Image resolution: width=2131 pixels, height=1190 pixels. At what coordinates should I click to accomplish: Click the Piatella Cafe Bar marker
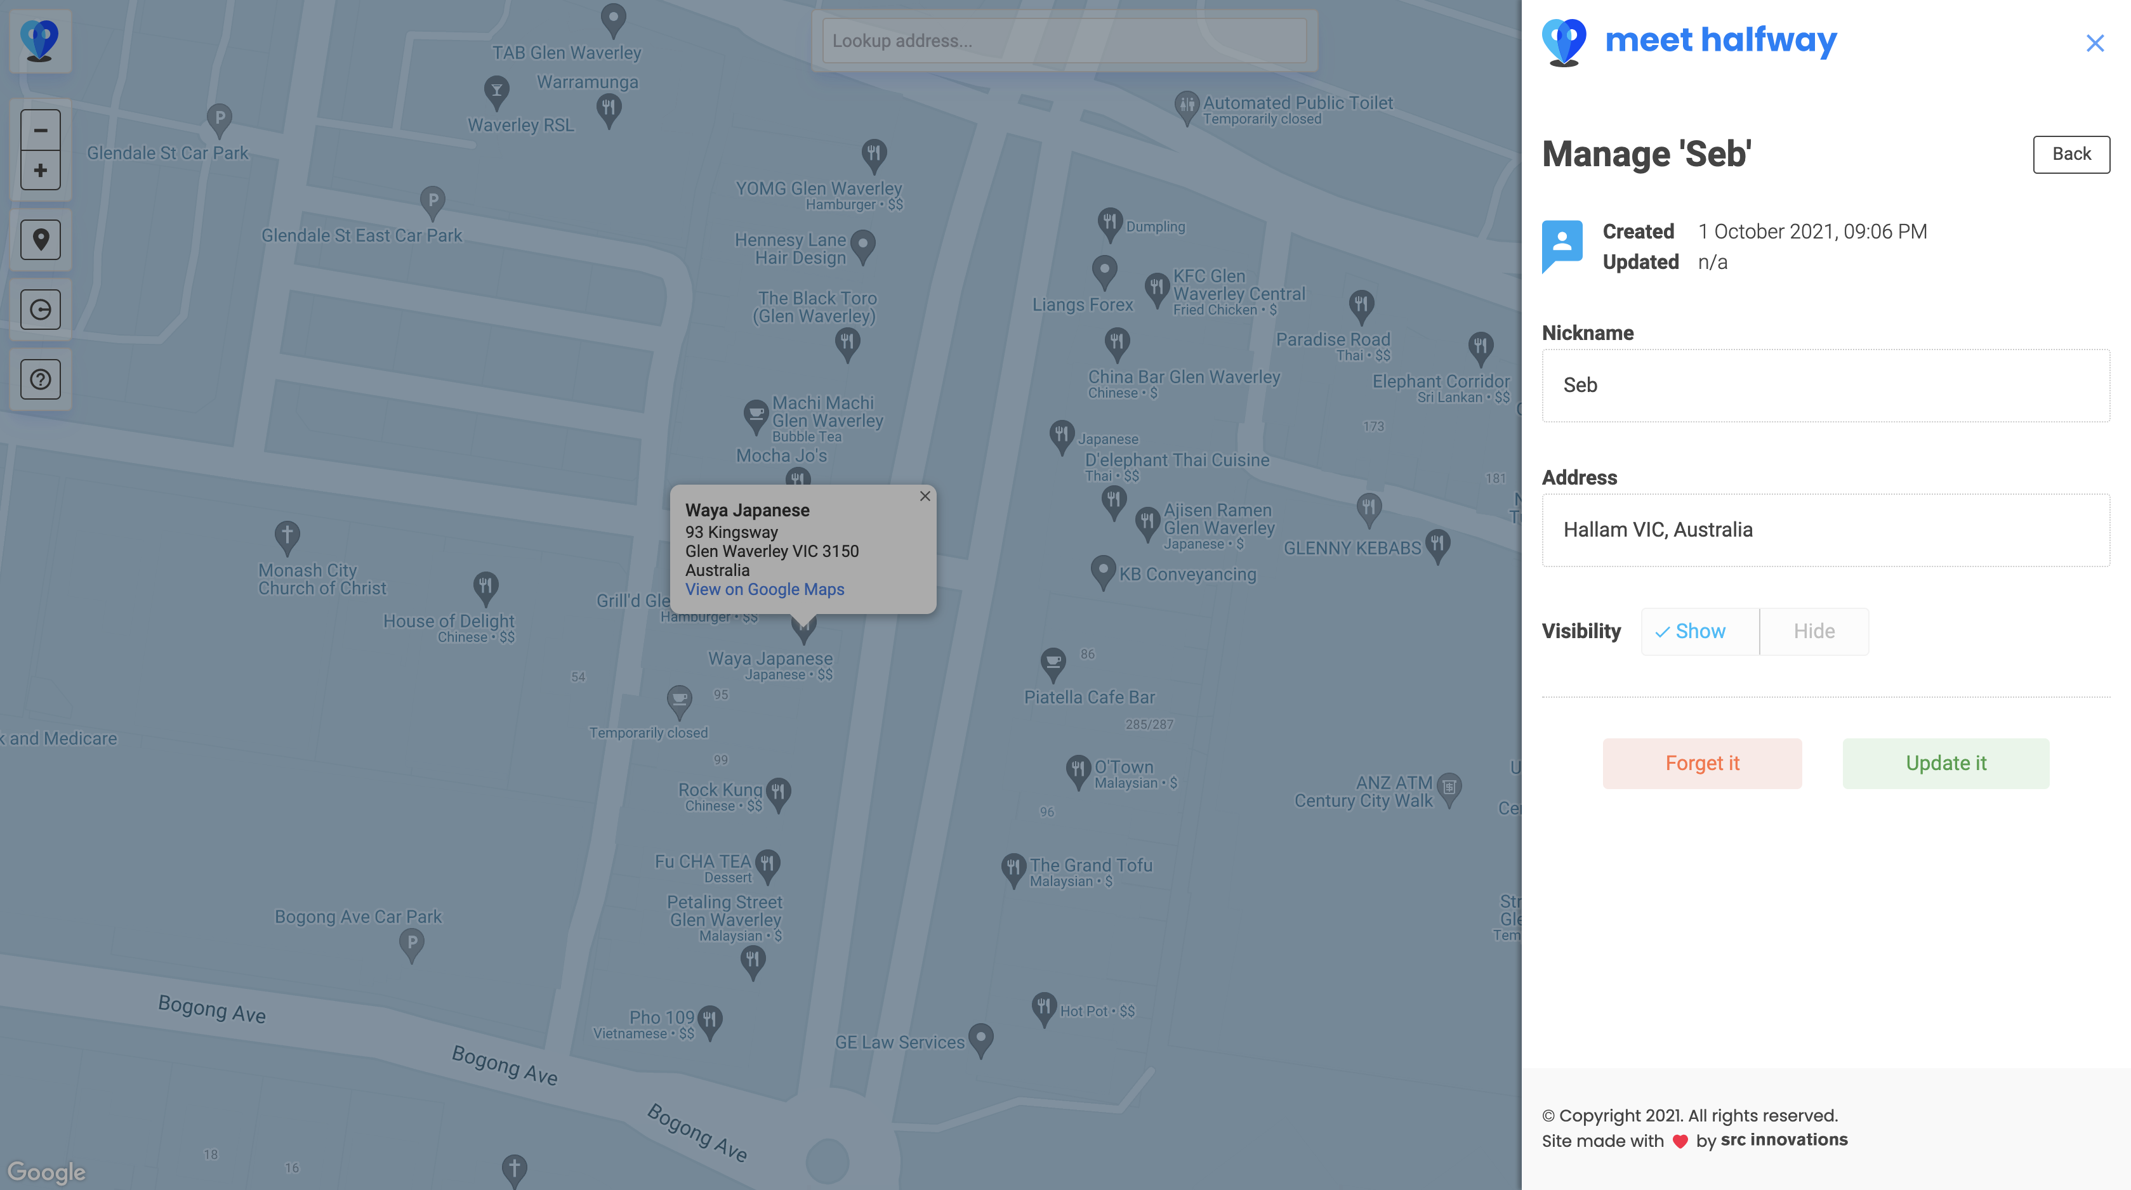pyautogui.click(x=1052, y=662)
